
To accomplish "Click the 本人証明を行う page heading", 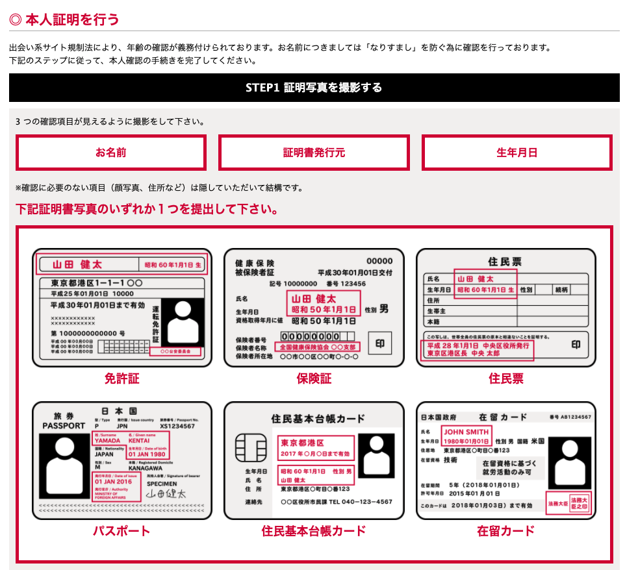I will click(72, 19).
